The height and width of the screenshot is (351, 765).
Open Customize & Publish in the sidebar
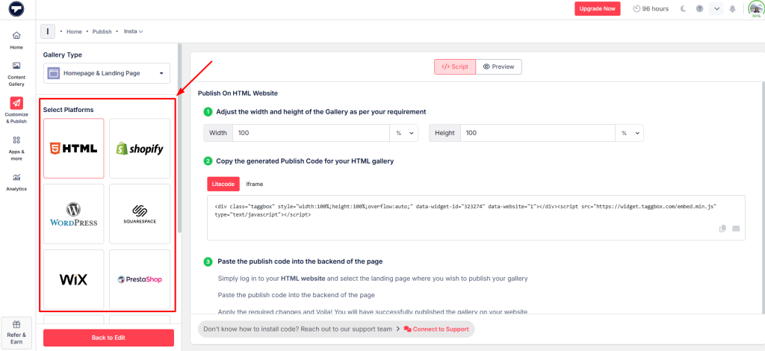click(x=16, y=111)
